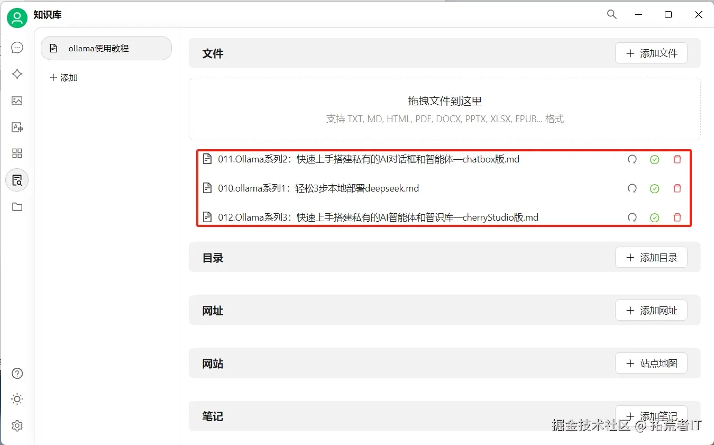Open the help question mark icon

(17, 374)
